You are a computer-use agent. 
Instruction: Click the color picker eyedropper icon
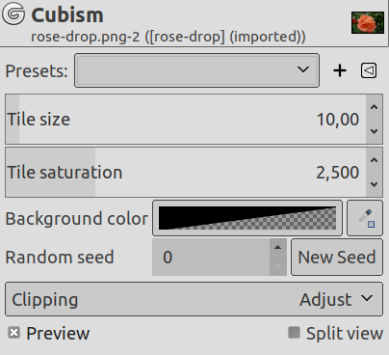(x=365, y=218)
